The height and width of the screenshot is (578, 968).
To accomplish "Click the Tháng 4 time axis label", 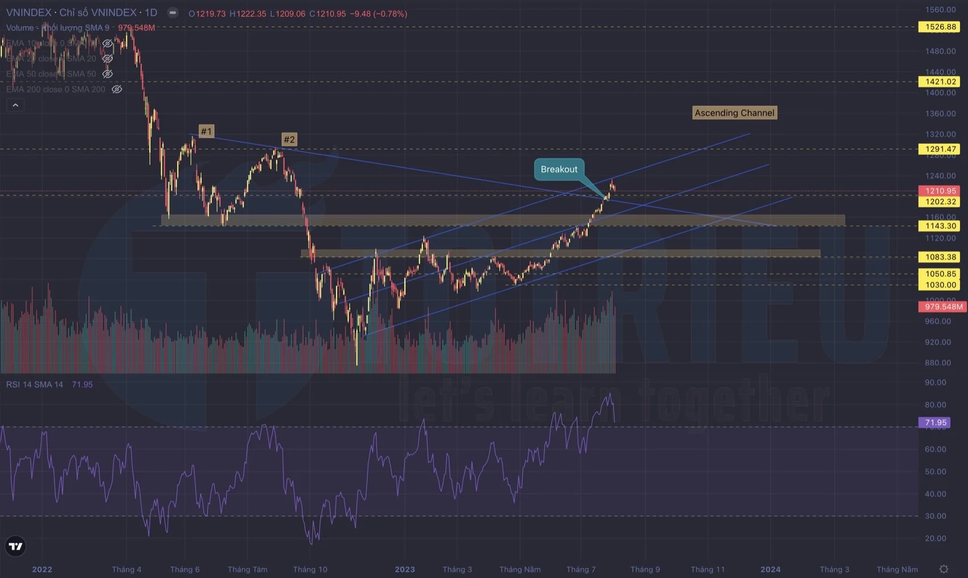I will [126, 569].
